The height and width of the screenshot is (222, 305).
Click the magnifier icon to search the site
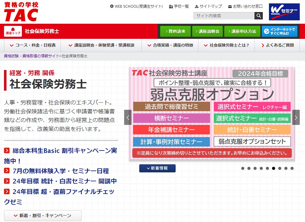258,15
